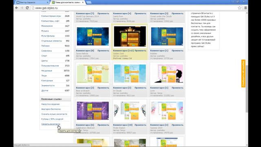Close the Виктор Баранов tab
The width and height of the screenshot is (261, 147).
(x=47, y=2)
